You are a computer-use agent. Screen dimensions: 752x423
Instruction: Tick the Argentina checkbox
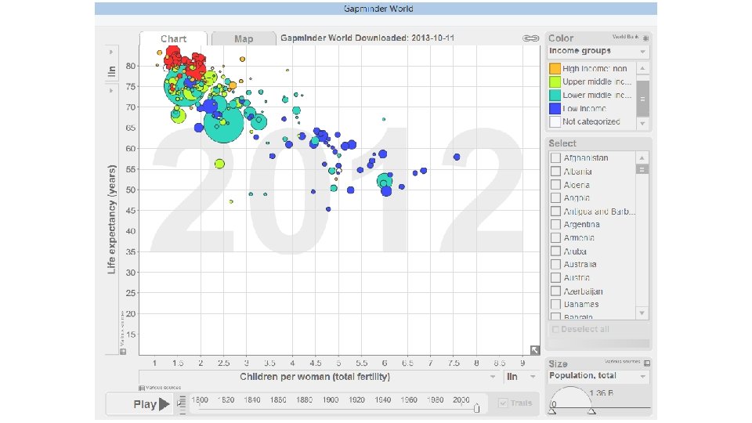click(x=555, y=224)
